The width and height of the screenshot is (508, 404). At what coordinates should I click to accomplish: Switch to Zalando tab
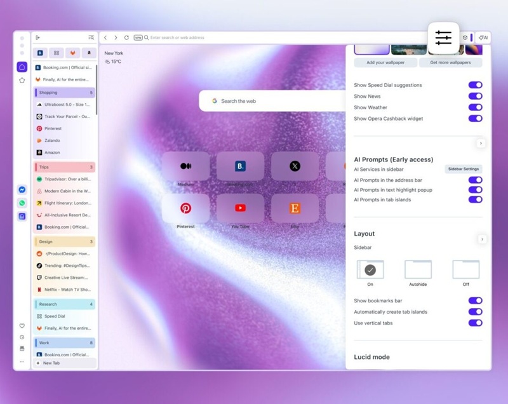(x=64, y=140)
